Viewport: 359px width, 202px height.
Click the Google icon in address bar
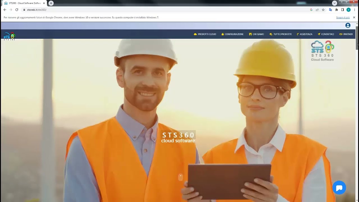[x=311, y=10]
